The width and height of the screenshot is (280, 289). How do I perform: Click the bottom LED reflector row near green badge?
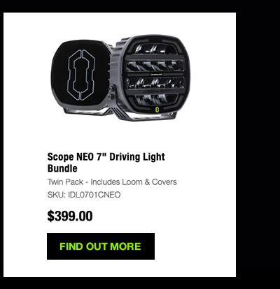154,99
